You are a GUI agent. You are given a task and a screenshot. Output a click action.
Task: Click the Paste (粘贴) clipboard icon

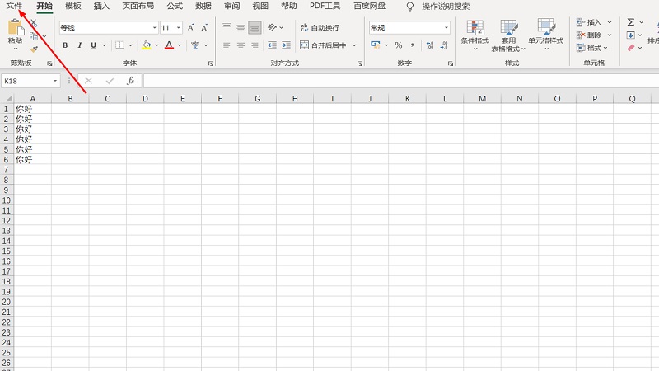15,28
